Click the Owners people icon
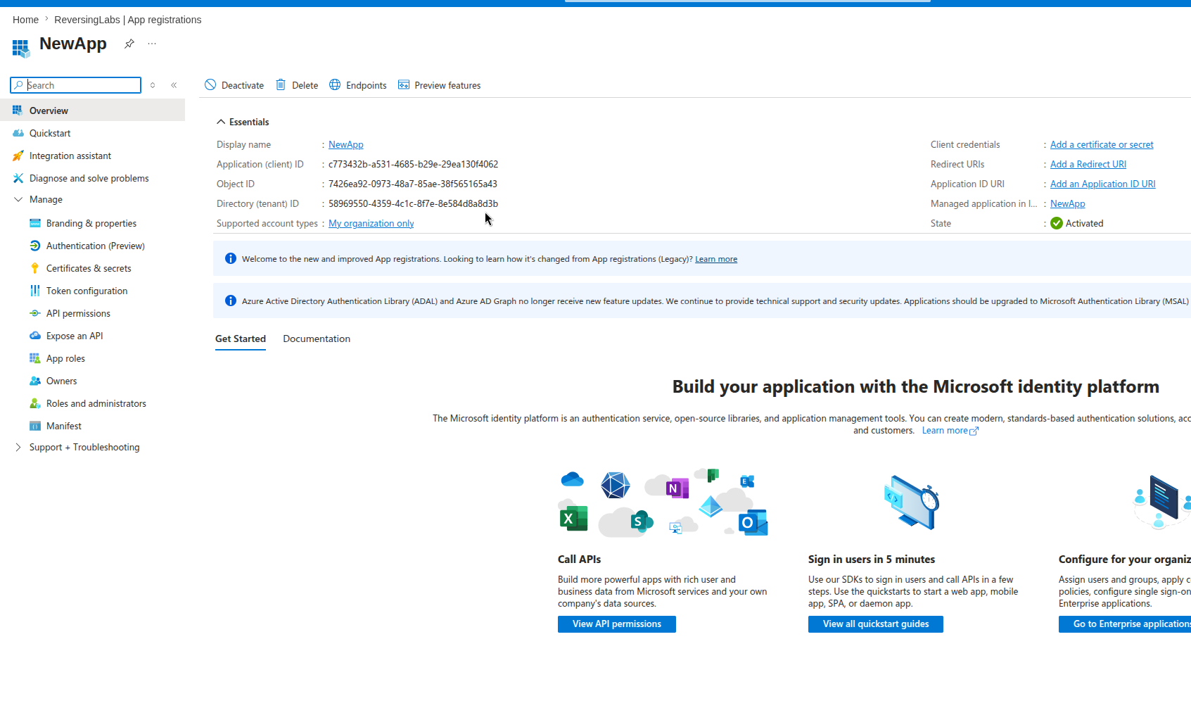 [x=35, y=381]
